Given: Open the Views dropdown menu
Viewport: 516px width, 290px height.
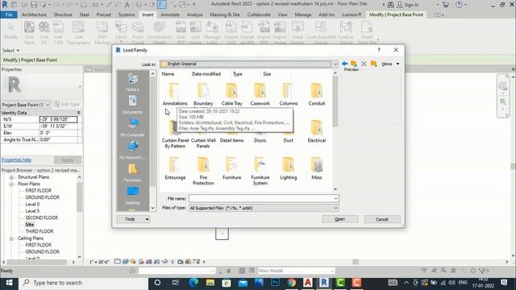Looking at the screenshot, I should (390, 64).
